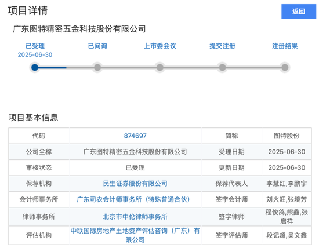This screenshot has height=248, width=319.
Task: Click the 签字评估师 label cell
Action: click(231, 235)
